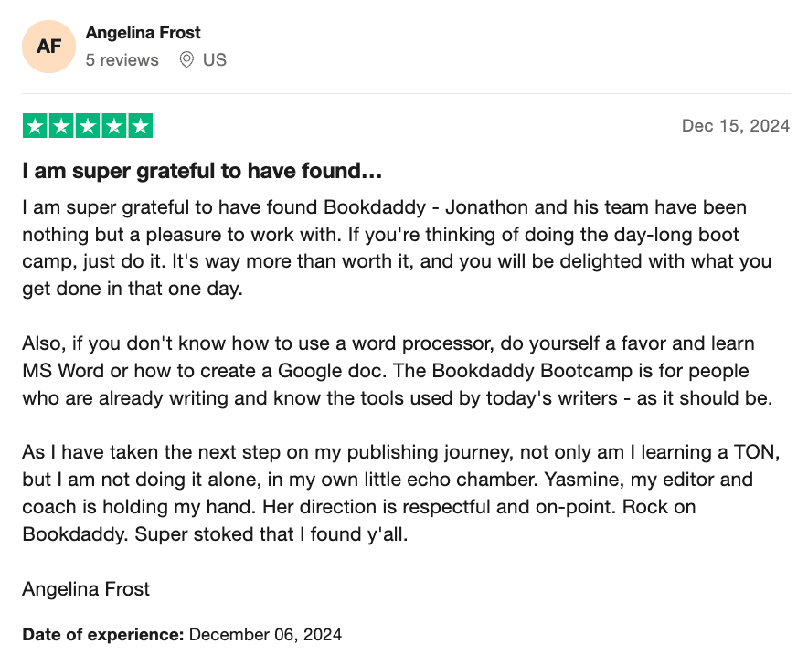The width and height of the screenshot is (808, 665).
Task: Click the December 06, 2024 experience date
Action: click(265, 634)
